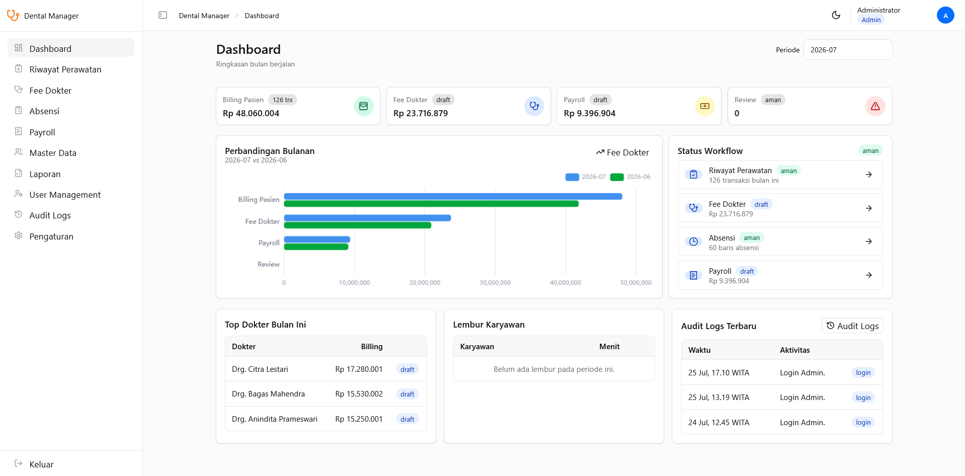Select Drg. Anindita Prameswari row
Image resolution: width=965 pixels, height=476 pixels.
tap(326, 419)
